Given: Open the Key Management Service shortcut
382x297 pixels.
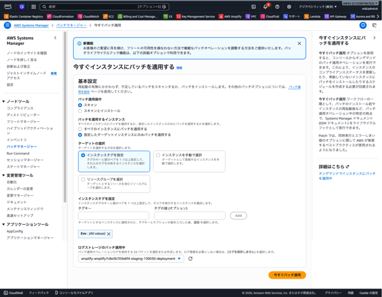Looking at the screenshot, I should 195,16.
